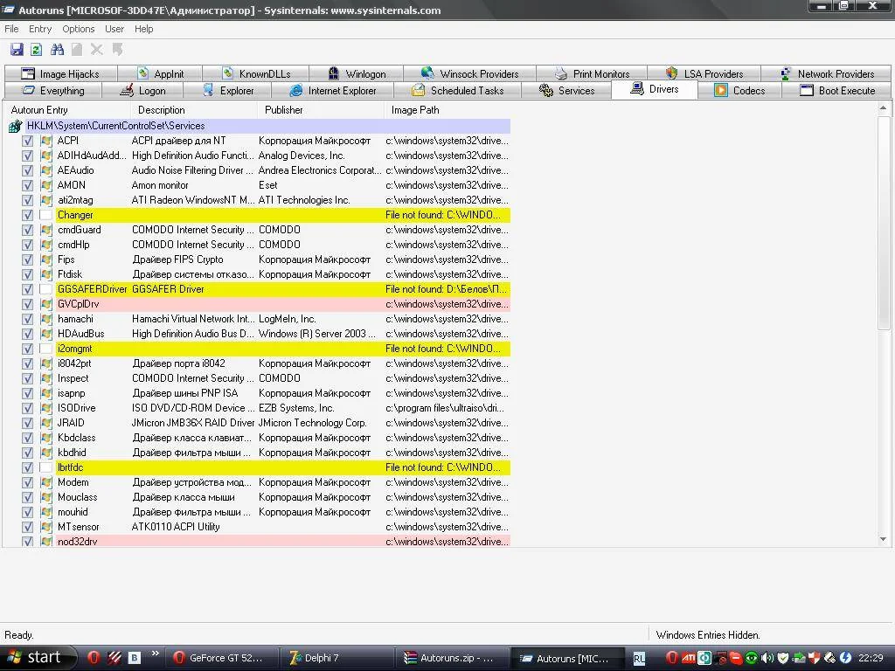The width and height of the screenshot is (895, 671).
Task: Open the User menu
Action: (114, 29)
